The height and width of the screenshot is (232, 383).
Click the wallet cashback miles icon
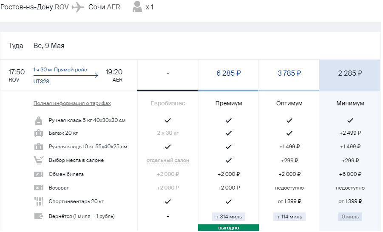(x=39, y=216)
